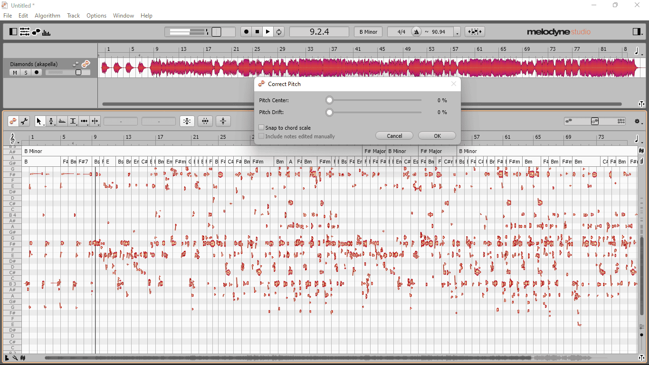Open the track ruler note-grid dropdown
Screen dimensions: 649x365
(638, 51)
